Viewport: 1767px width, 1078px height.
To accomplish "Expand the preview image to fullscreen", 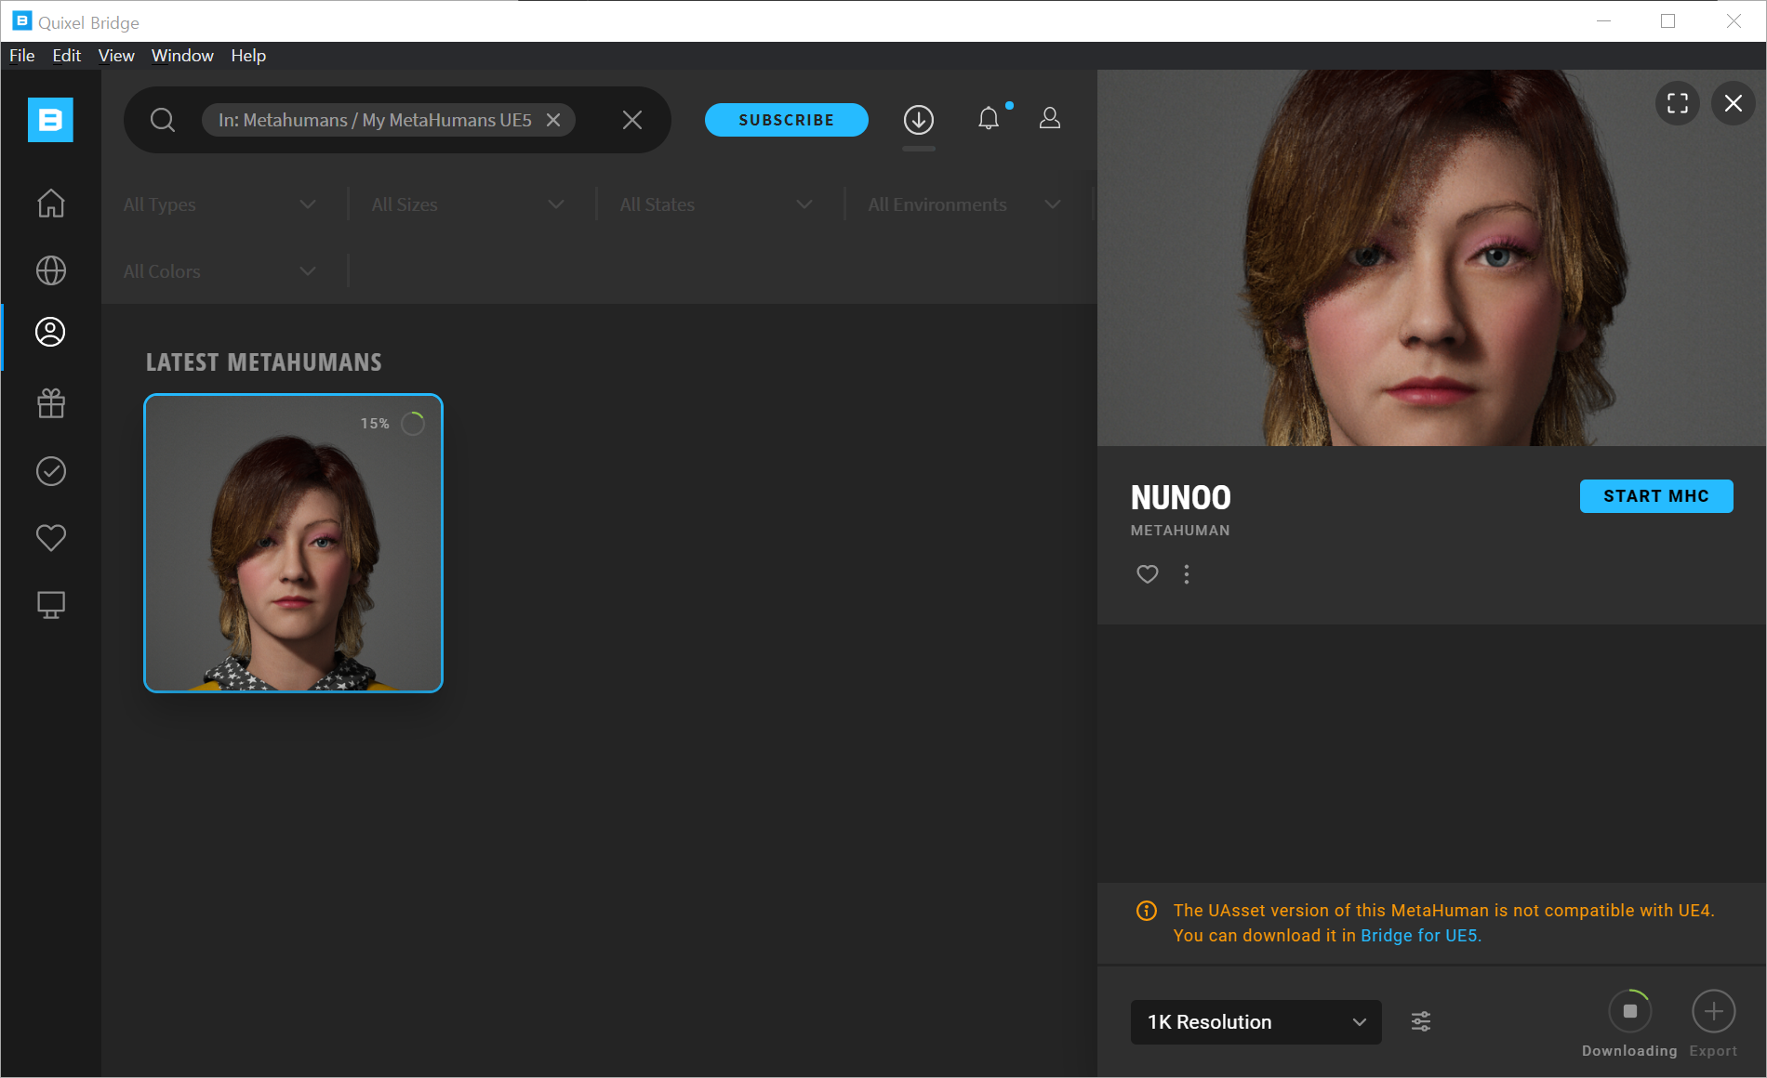I will click(x=1678, y=103).
